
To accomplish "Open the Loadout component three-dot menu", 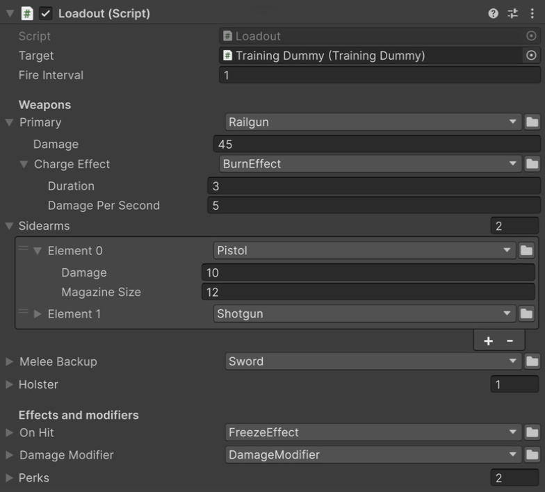I will pos(532,14).
